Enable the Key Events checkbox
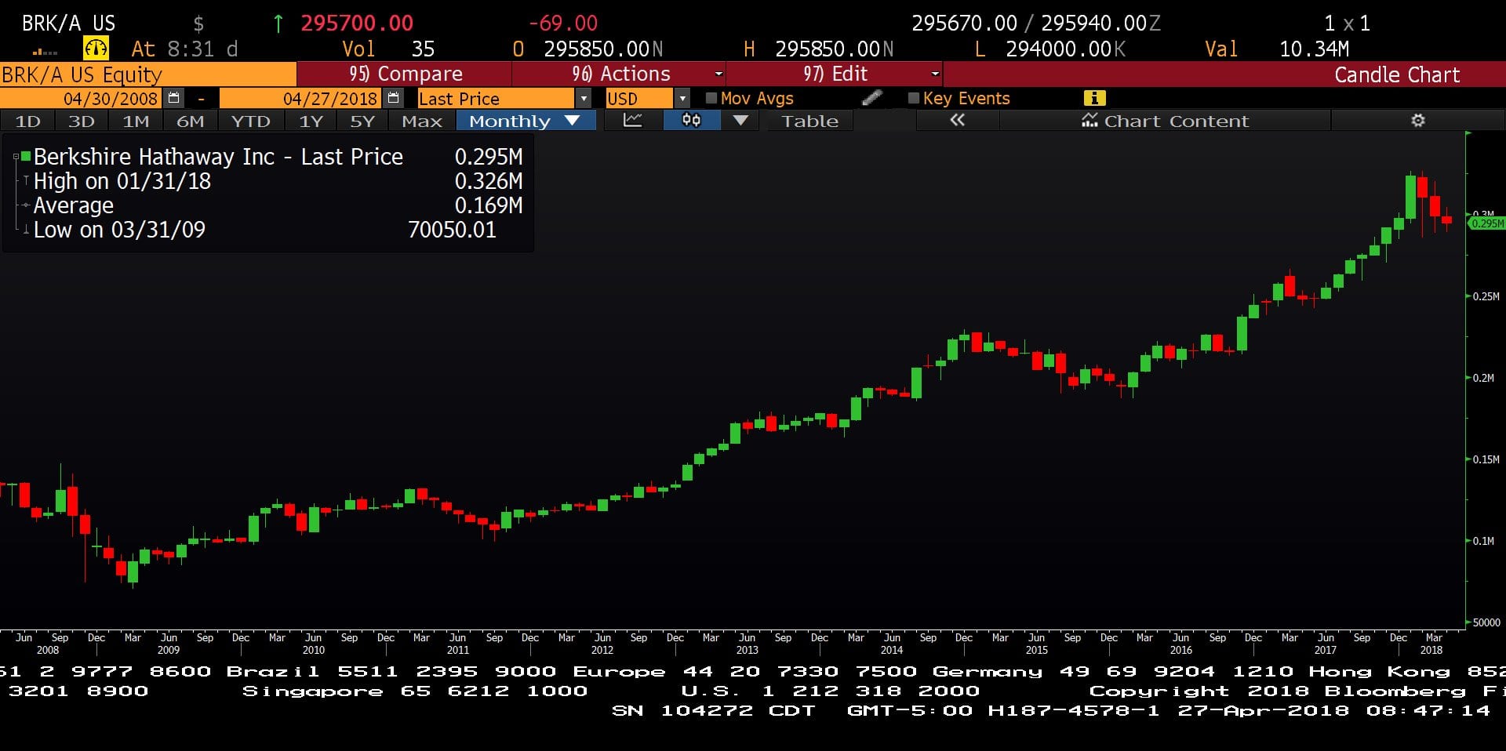Viewport: 1506px width, 751px height. (x=913, y=98)
